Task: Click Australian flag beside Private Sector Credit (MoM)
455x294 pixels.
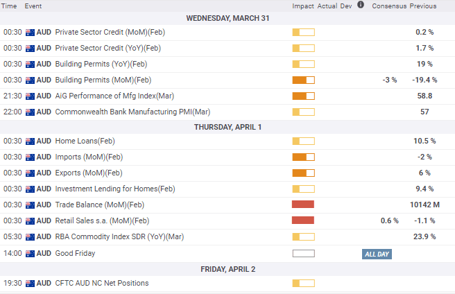Action: 29,32
